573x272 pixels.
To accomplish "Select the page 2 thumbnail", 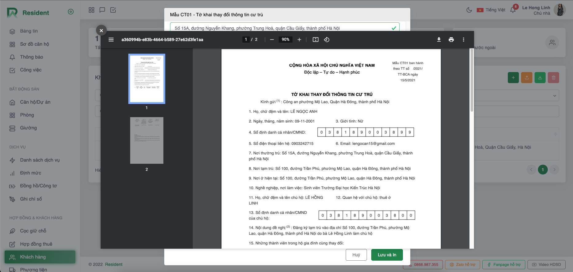I will pyautogui.click(x=147, y=140).
